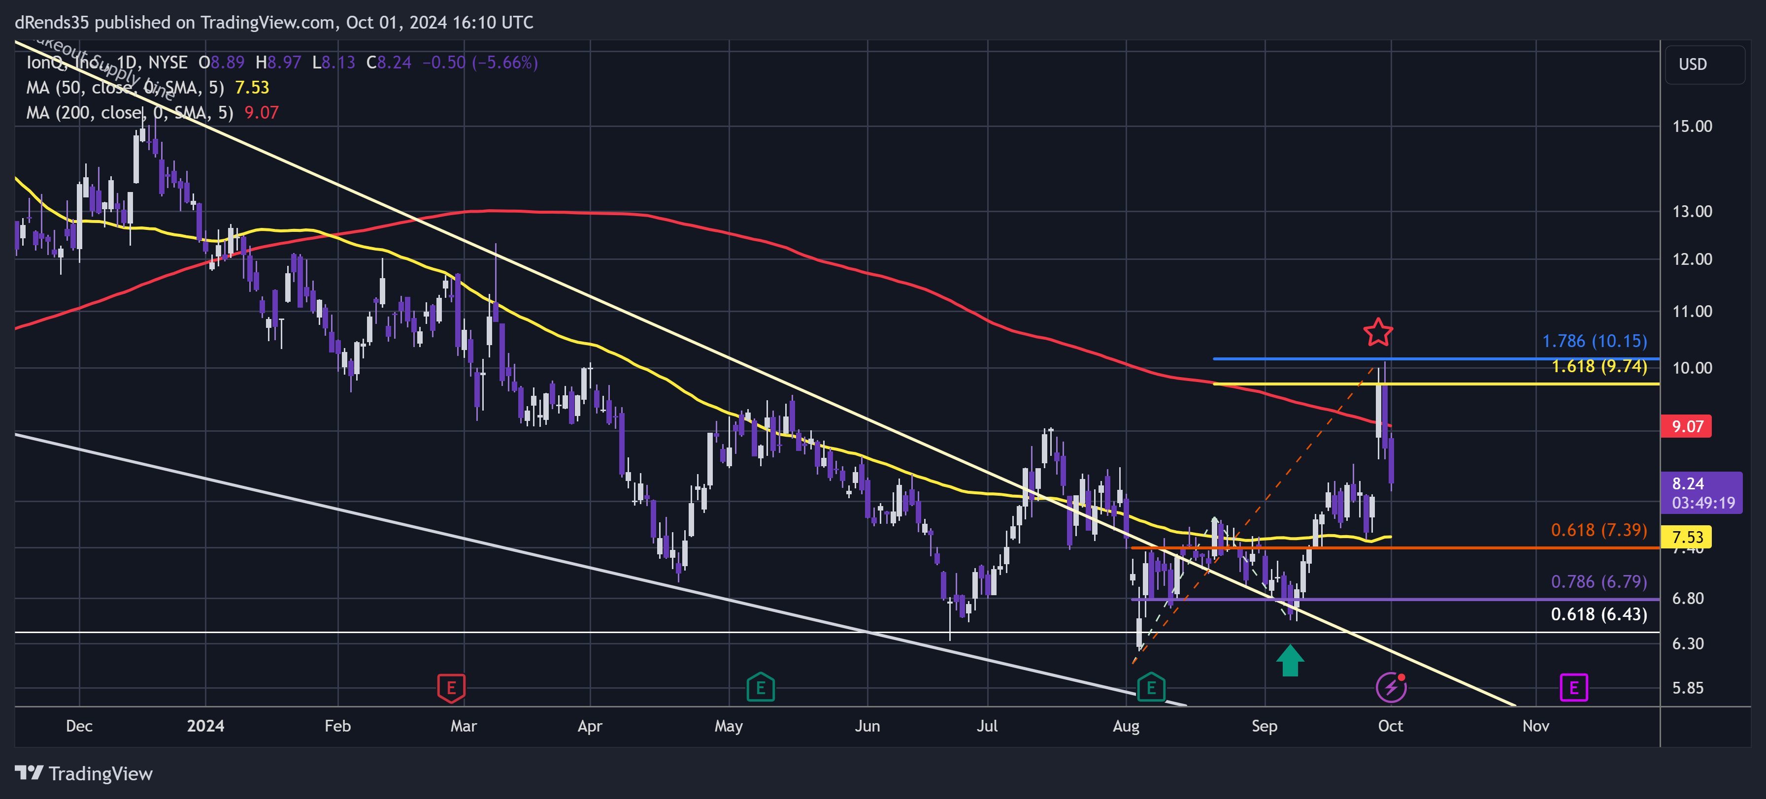The height and width of the screenshot is (799, 1766).
Task: Click the Nov label on time axis
Action: pyautogui.click(x=1535, y=726)
